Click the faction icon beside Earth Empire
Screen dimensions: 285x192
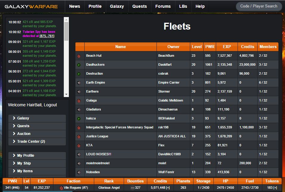[x=79, y=83]
